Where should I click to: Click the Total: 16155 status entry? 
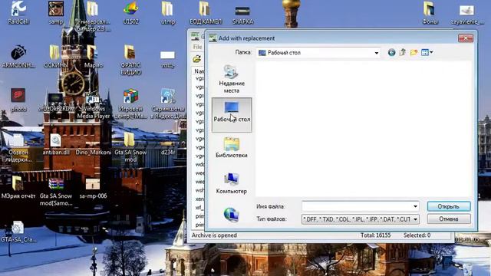tap(375, 235)
